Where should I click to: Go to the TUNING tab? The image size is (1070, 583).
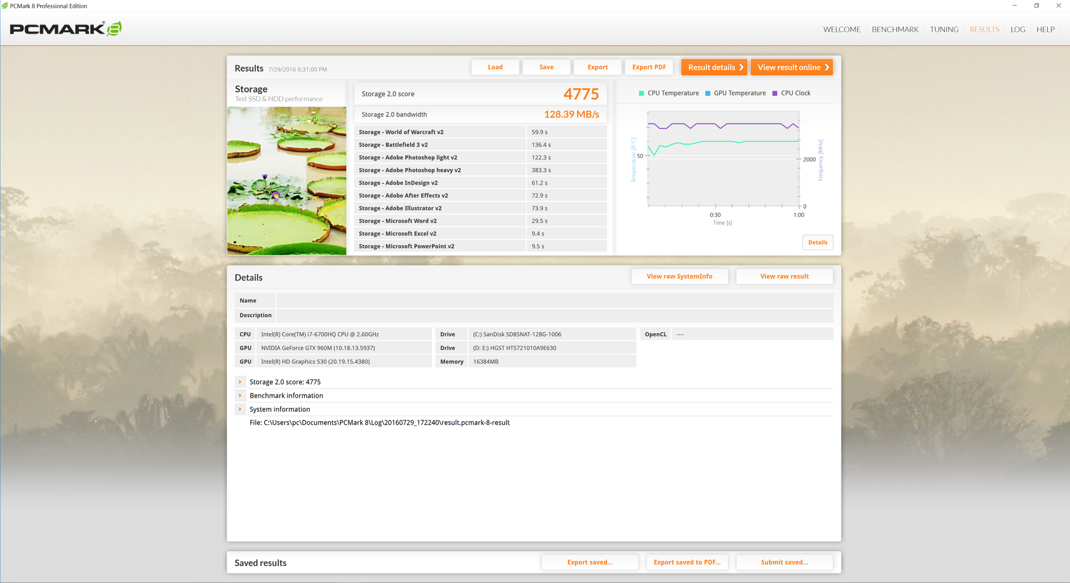click(x=944, y=30)
